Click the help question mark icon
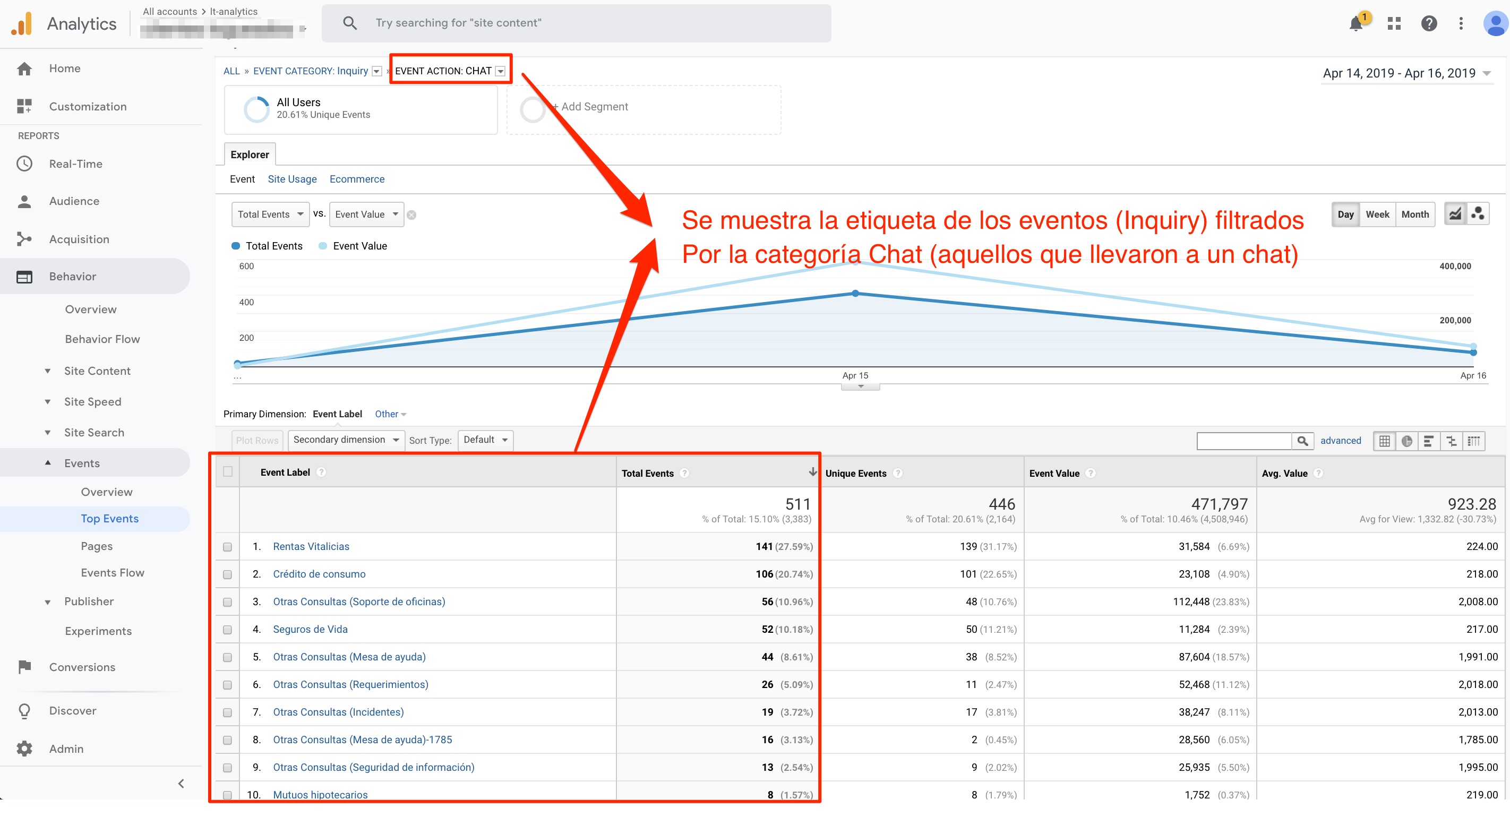Viewport: 1510px width, 825px height. click(x=1429, y=24)
